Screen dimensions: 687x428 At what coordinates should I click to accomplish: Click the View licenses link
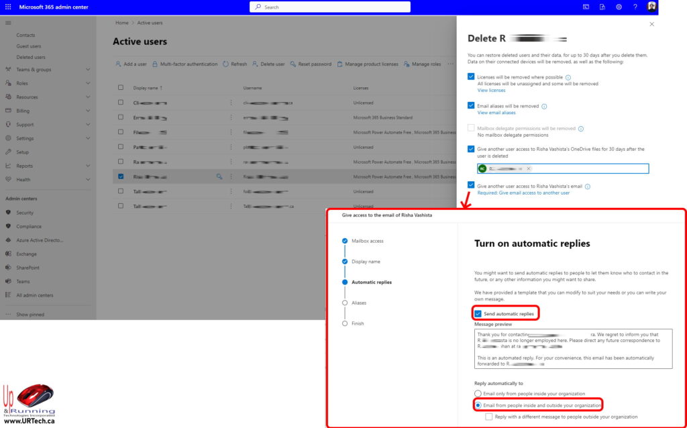[491, 91]
